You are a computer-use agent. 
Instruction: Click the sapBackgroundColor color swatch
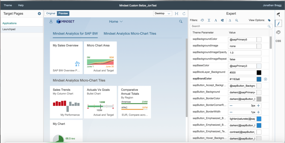tap(259, 40)
